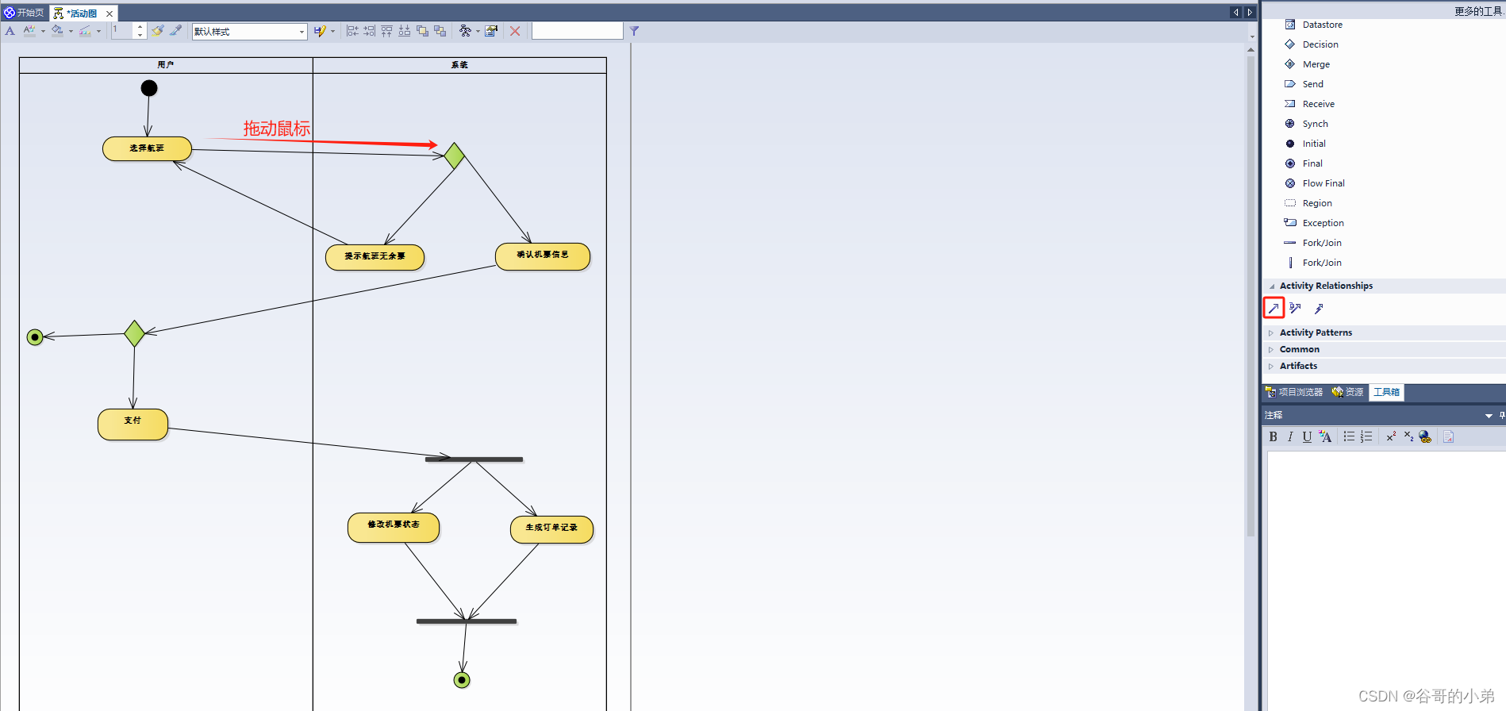This screenshot has height=711, width=1506.
Task: Select the Datastore element in toolbox
Action: tap(1314, 25)
